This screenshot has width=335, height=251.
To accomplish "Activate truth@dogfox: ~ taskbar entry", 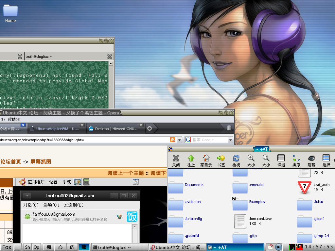I will [120, 247].
